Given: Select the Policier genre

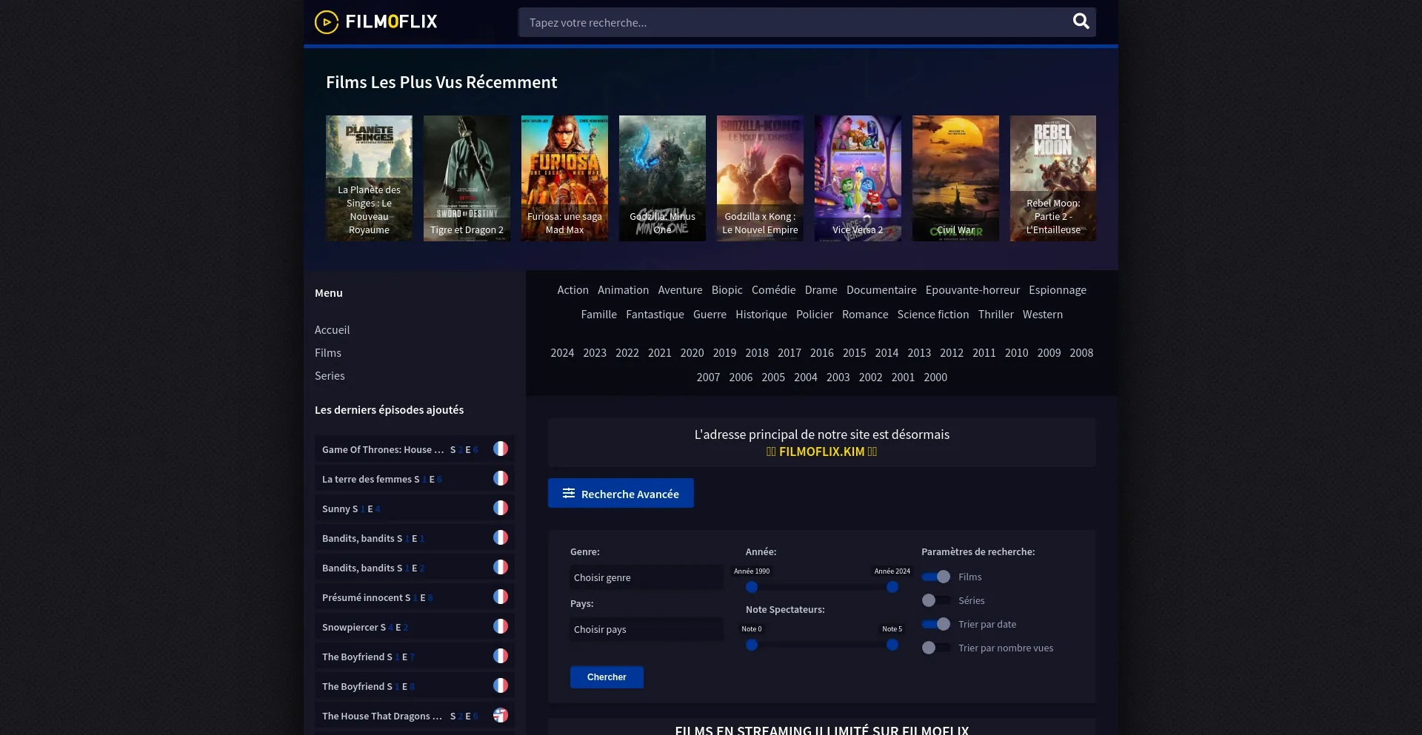Looking at the screenshot, I should [x=815, y=314].
